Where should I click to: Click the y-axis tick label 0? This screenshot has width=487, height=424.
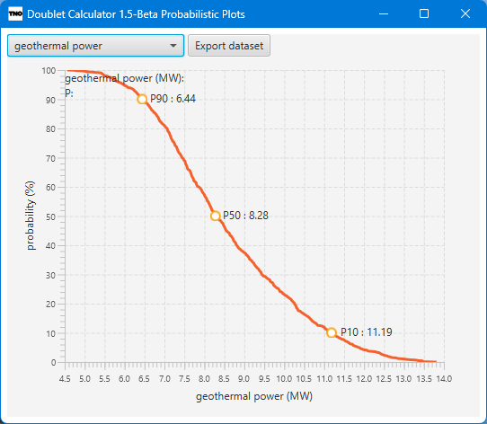(54, 363)
